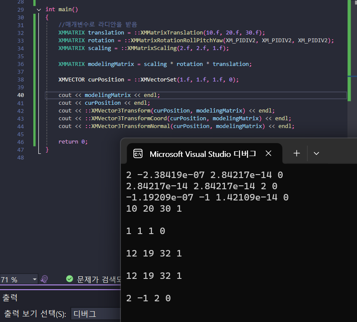The width and height of the screenshot is (357, 322).
Task: Click console output row '10 20 30 1'
Action: pos(154,209)
